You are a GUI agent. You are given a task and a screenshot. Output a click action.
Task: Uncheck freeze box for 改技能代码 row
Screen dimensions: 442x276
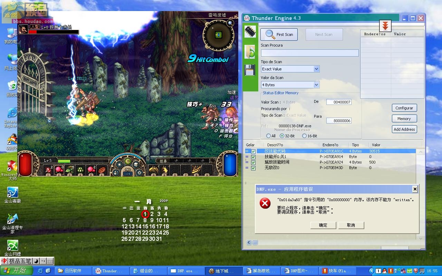pos(253,151)
